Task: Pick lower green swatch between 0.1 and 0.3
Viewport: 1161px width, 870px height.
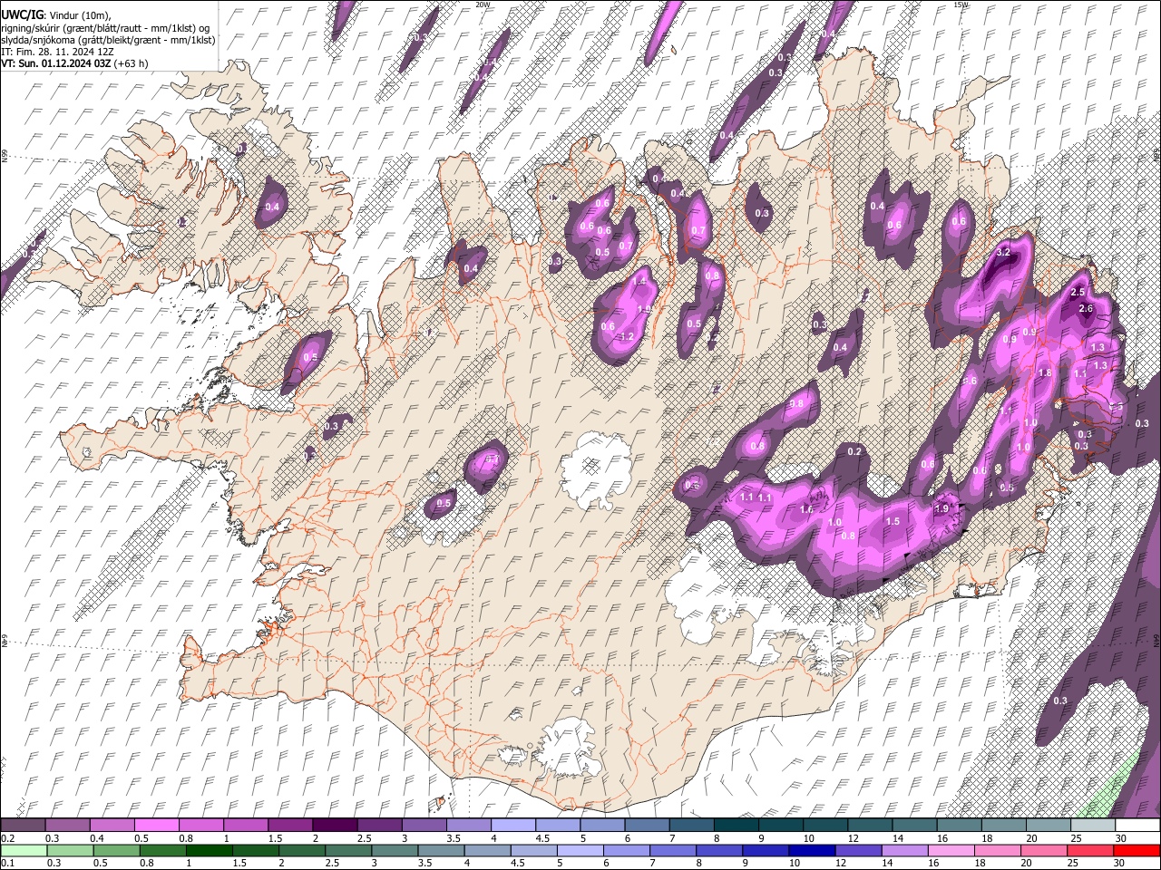Action: tap(24, 850)
